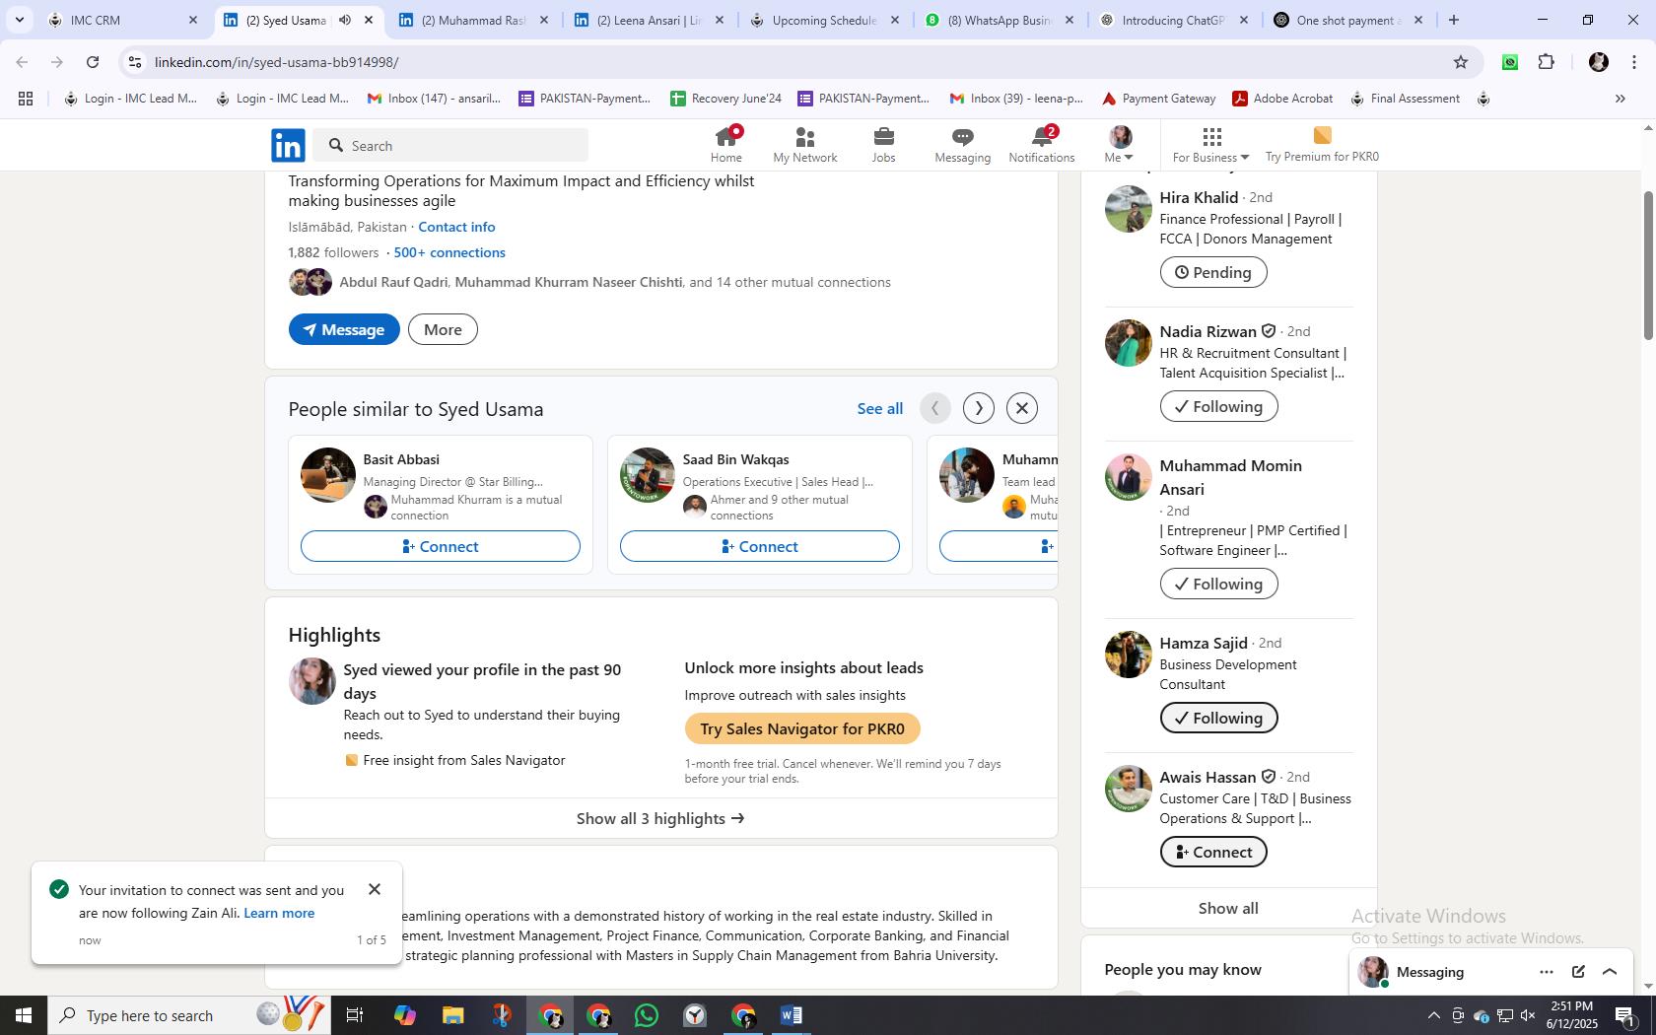Click the LinkedIn logo
Screen dimensions: 1656x1035
288,146
